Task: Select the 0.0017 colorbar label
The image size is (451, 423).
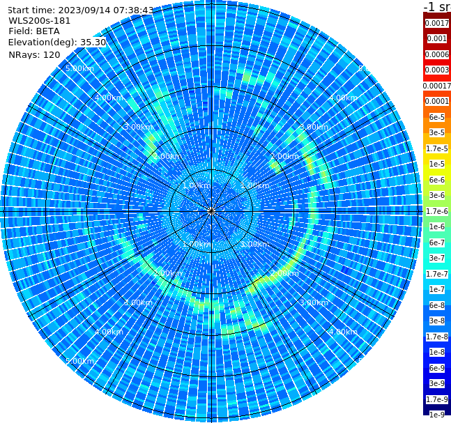Action: [436, 23]
